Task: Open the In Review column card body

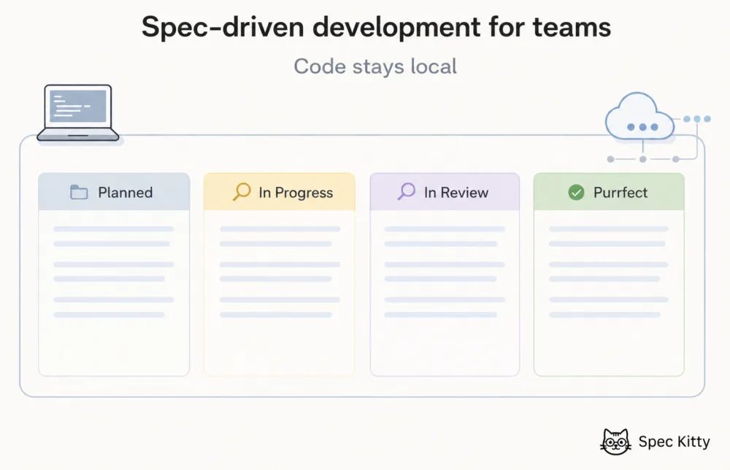Action: 445,293
